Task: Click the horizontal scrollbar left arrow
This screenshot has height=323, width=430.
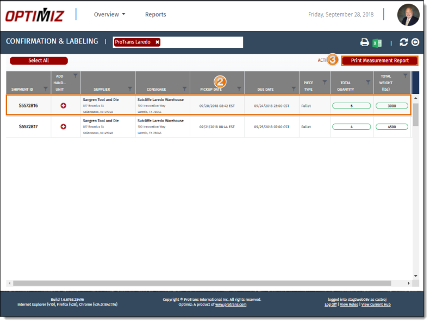Action: click(x=10, y=283)
